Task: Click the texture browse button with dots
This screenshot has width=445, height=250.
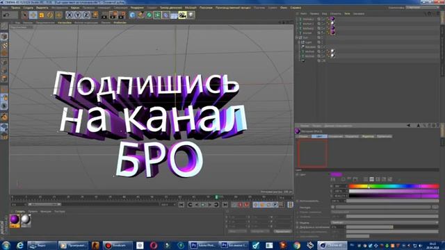Action: pyautogui.click(x=435, y=207)
